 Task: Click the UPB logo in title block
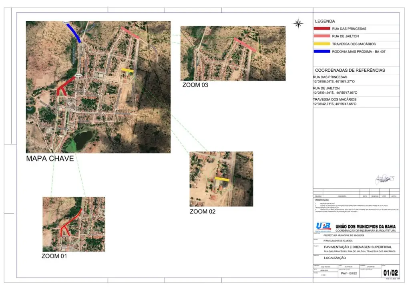point(323,226)
